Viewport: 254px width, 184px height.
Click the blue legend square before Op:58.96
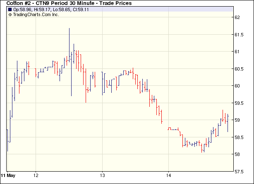10,9
